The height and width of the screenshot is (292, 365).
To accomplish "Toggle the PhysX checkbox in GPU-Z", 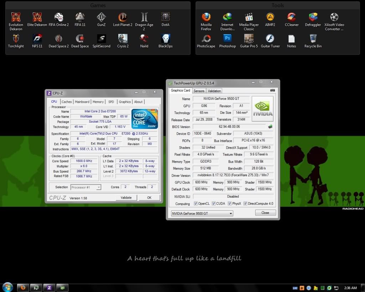I will (230, 204).
